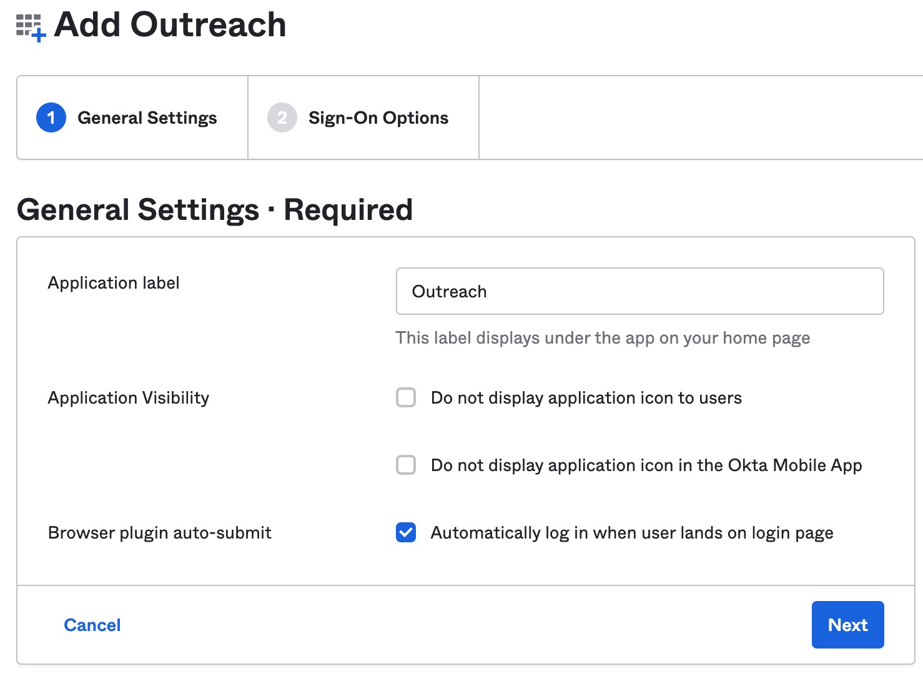Click the Add Outreach page title
Viewport: 923px width, 676px height.
(x=170, y=25)
